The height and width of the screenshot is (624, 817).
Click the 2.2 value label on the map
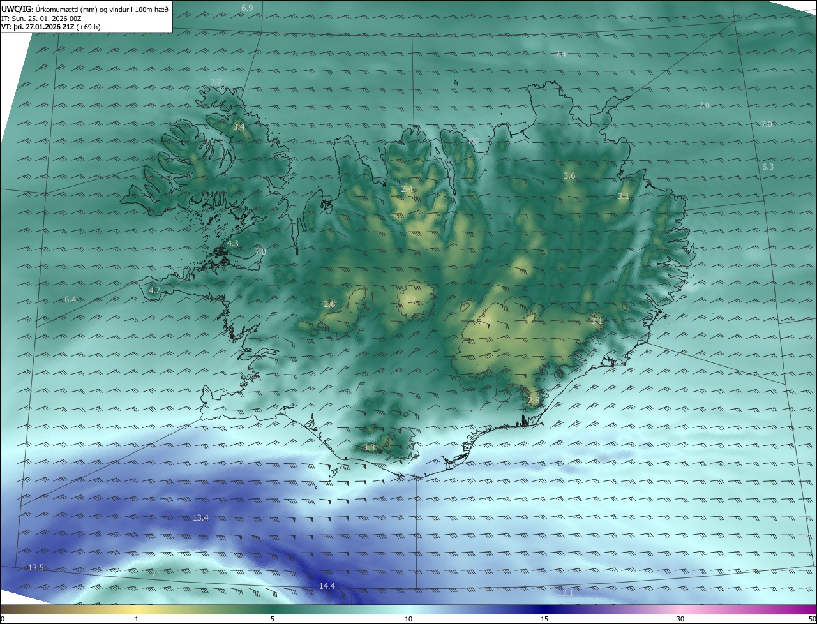[410, 300]
